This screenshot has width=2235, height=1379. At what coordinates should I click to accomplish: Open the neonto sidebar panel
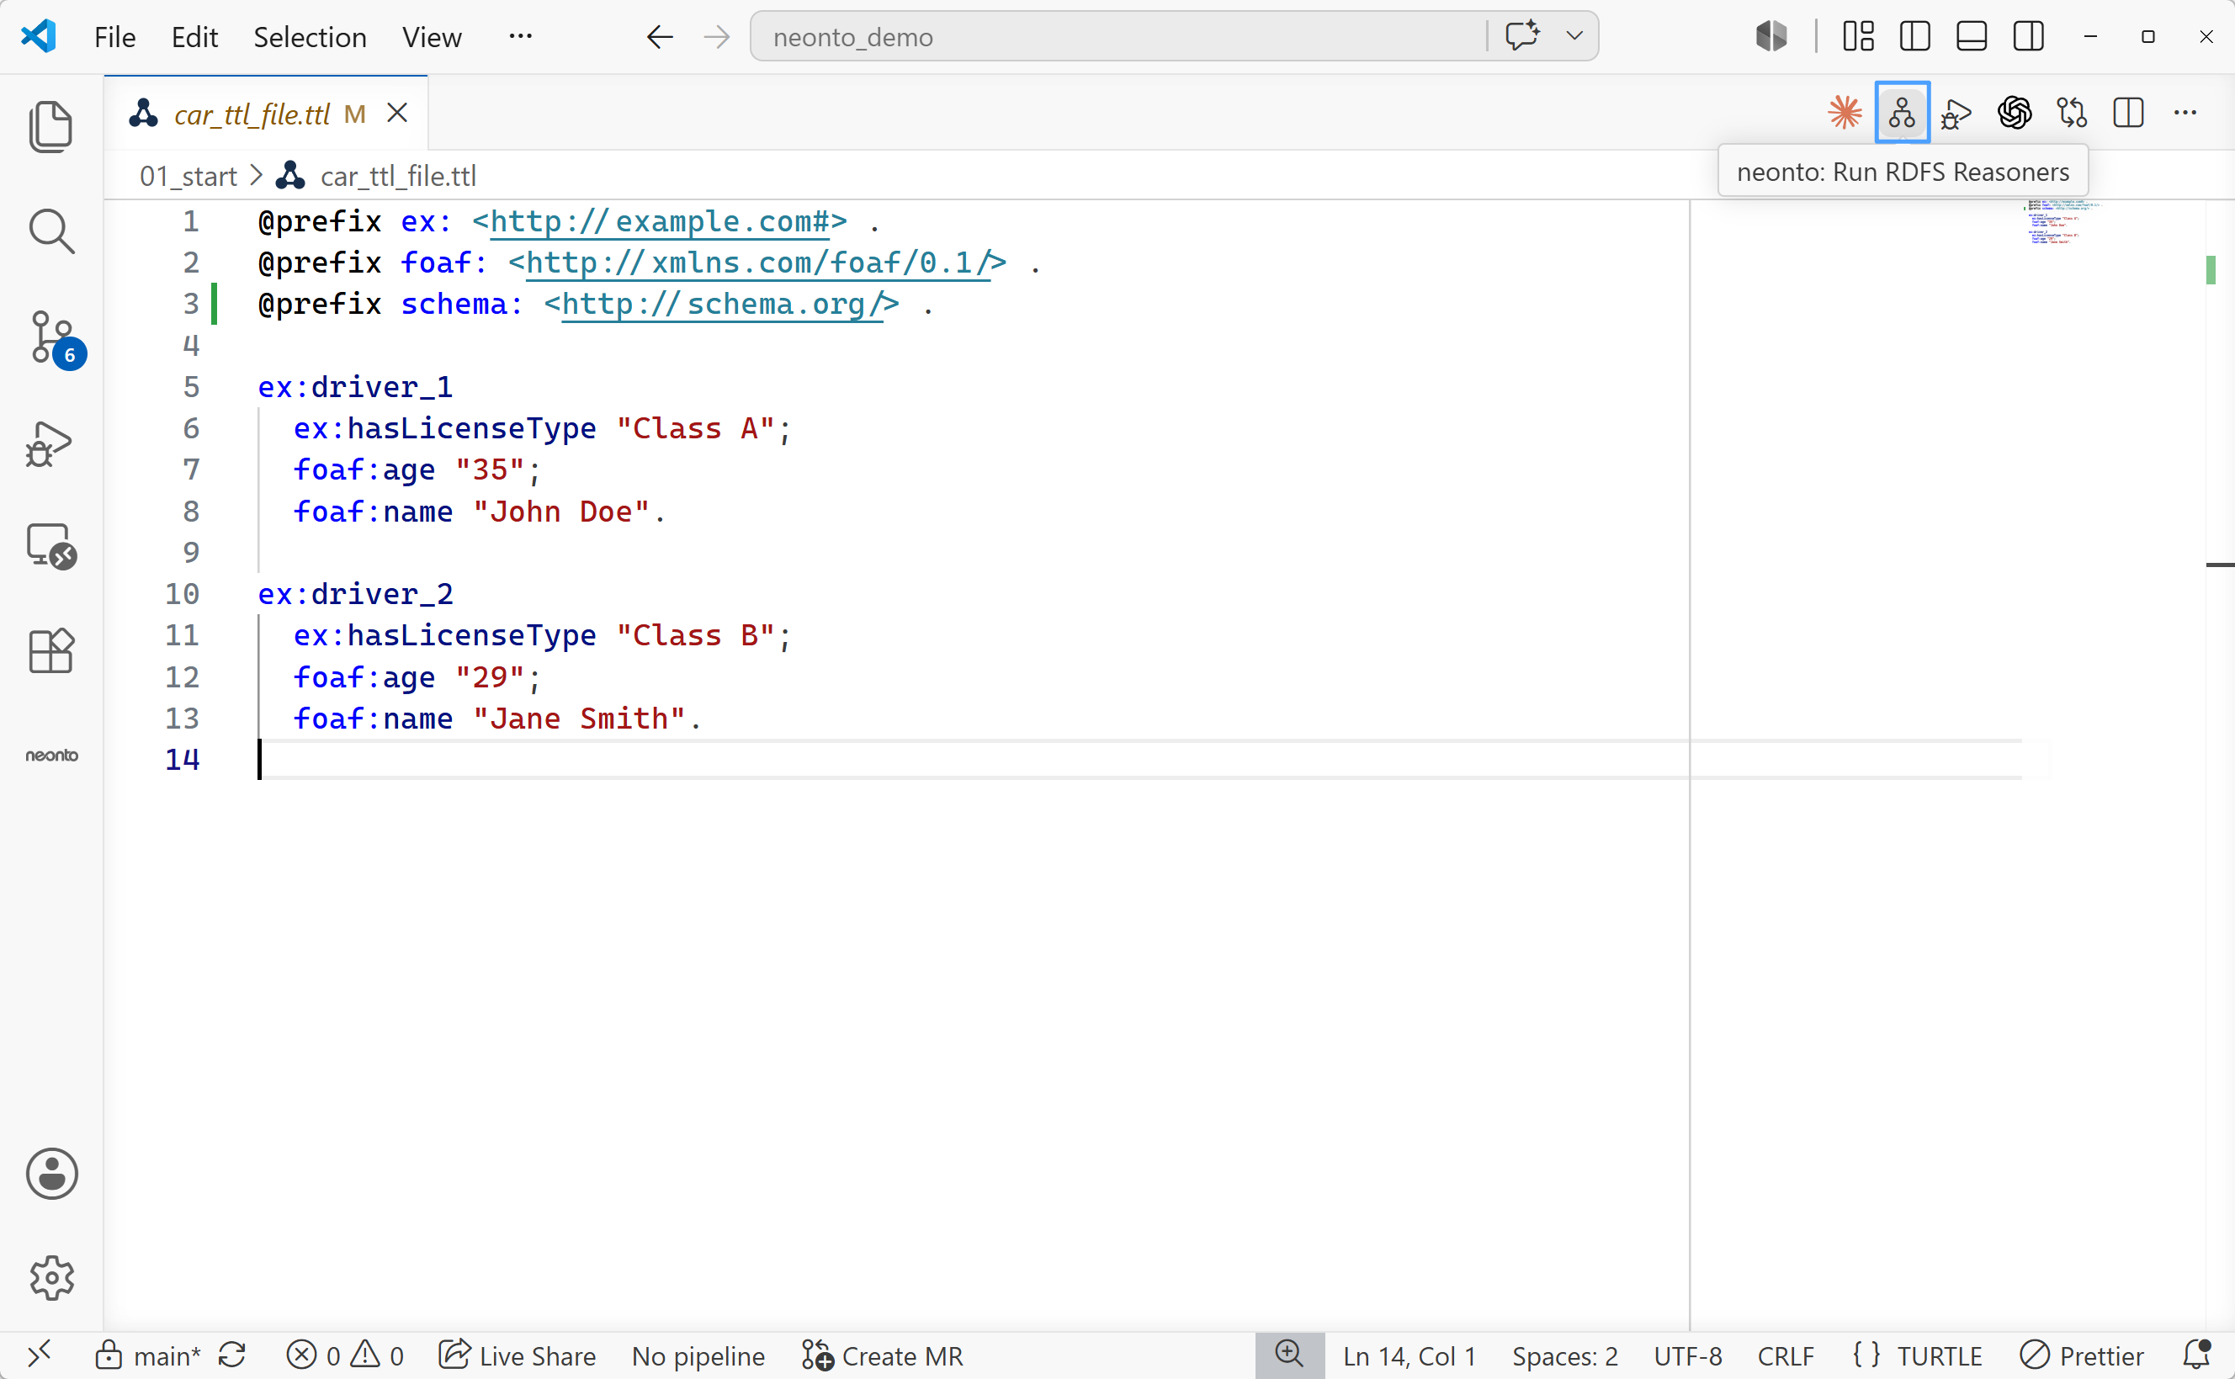point(51,756)
